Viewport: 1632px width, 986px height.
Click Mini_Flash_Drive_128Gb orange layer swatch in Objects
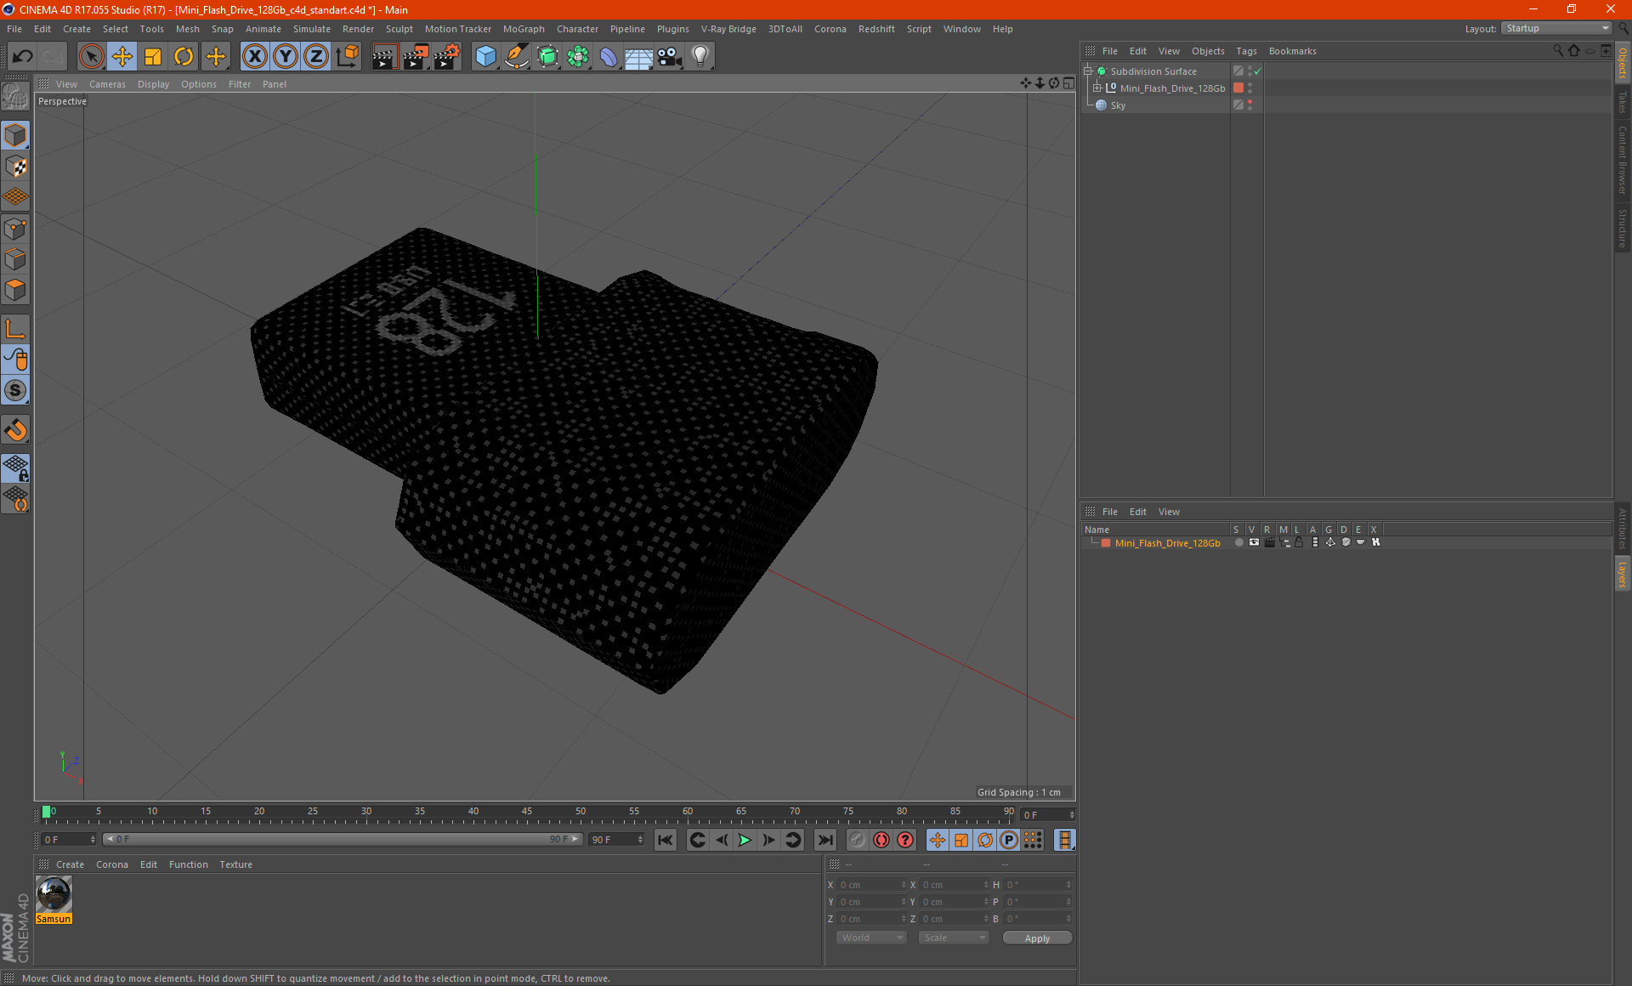pos(1238,88)
